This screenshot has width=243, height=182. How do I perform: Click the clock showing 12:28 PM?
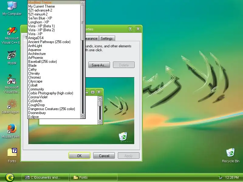pyautogui.click(x=232, y=177)
